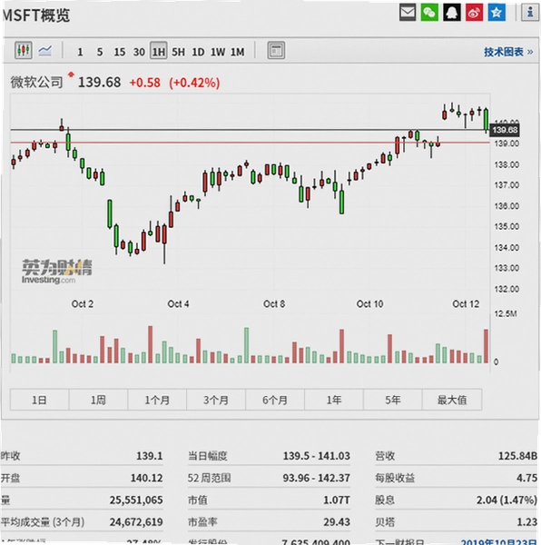Select the 1 minute interval
Screen dimensions: 541x545
coord(80,52)
